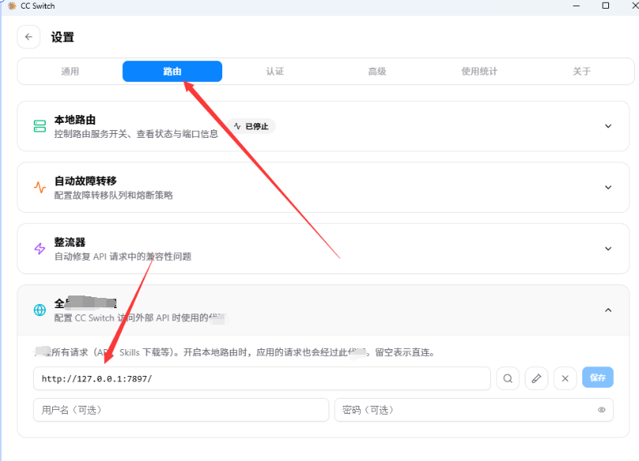Click the 设置 page title
Screen dimensions: 639x461
[x=62, y=37]
